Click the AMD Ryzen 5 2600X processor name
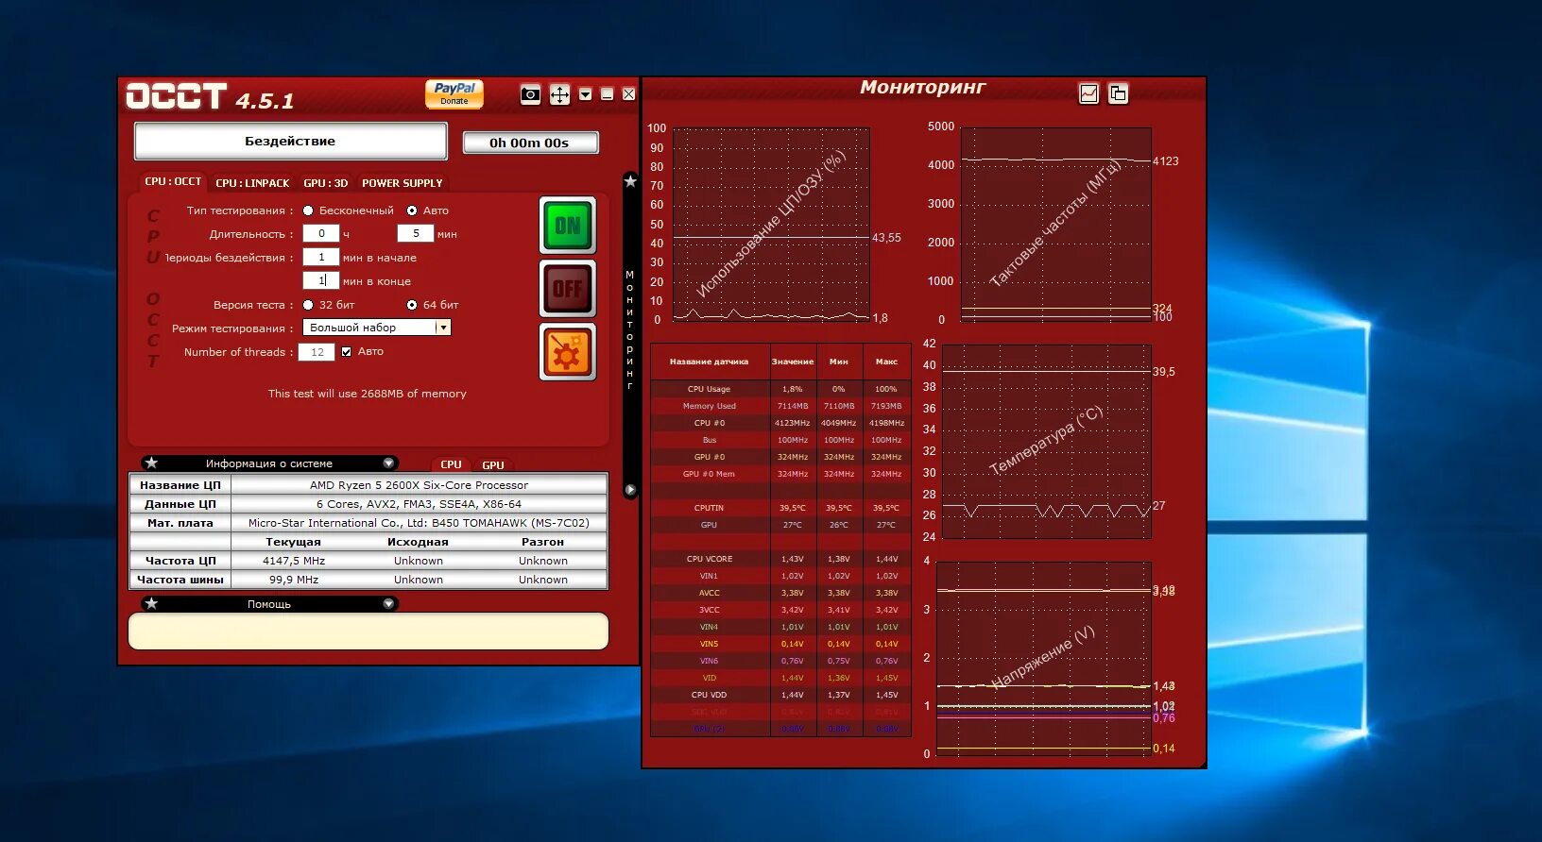Image resolution: width=1542 pixels, height=842 pixels. [x=419, y=485]
